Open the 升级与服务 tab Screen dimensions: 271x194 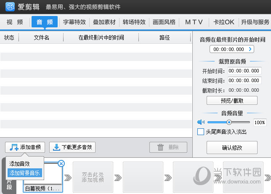click(255, 22)
